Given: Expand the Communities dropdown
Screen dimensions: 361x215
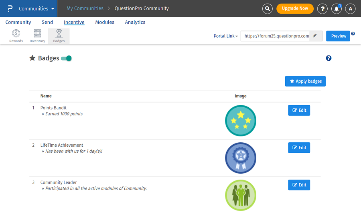Looking at the screenshot, I should pos(36,8).
